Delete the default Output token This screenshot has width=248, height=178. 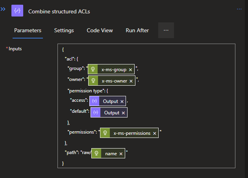(x=123, y=113)
